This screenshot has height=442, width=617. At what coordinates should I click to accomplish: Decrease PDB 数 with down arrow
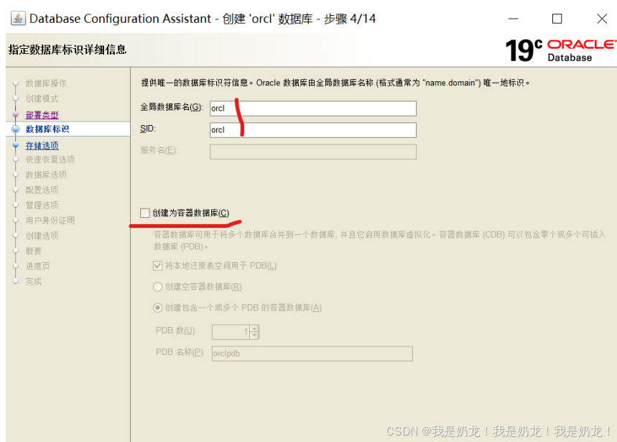[254, 336]
